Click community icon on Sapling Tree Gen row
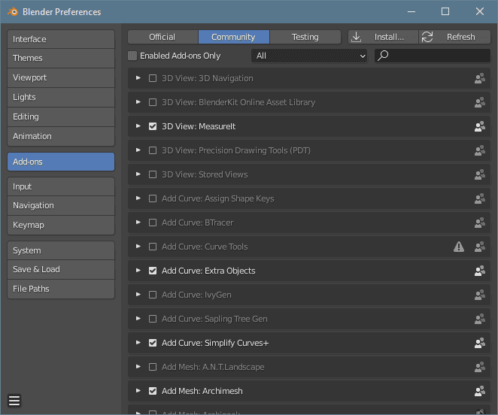 tap(480, 319)
